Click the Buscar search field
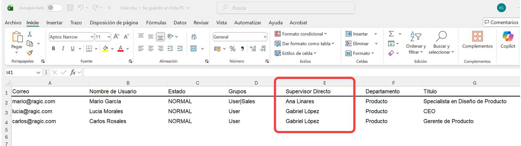 [x=286, y=8]
